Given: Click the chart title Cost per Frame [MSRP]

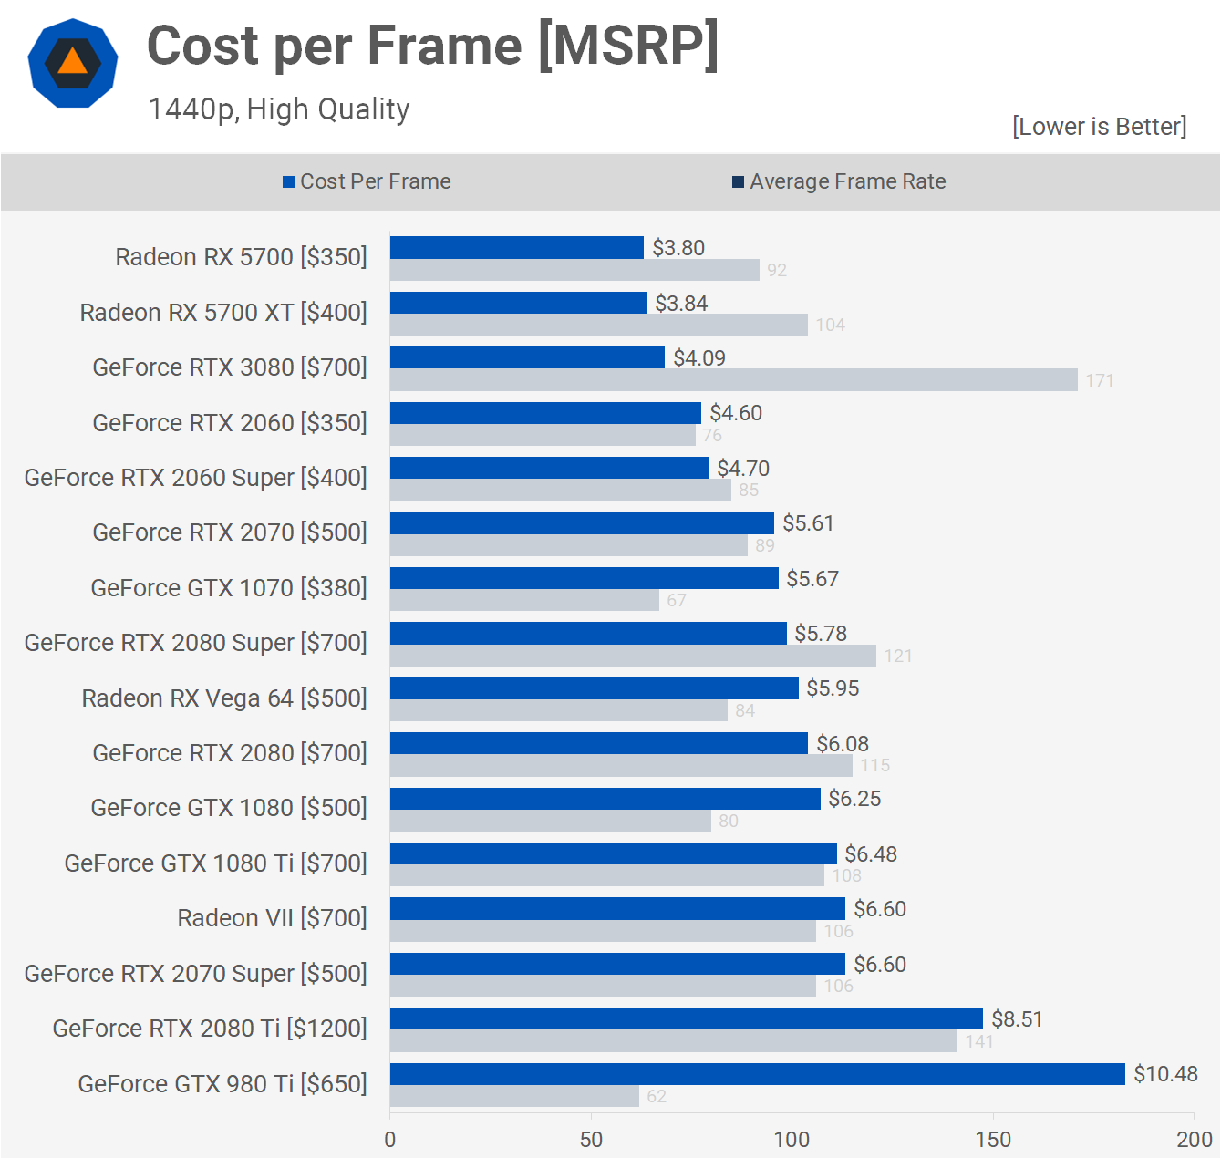Looking at the screenshot, I should click(433, 46).
